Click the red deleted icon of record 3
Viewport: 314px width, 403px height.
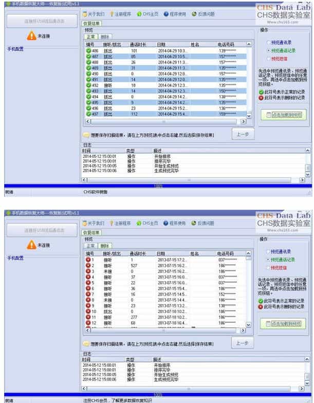[x=88, y=271]
